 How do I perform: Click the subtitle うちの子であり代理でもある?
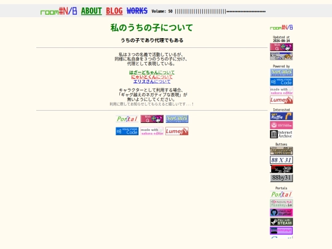pos(152,40)
